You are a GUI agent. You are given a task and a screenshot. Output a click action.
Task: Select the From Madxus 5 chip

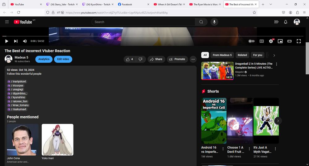tap(222, 55)
